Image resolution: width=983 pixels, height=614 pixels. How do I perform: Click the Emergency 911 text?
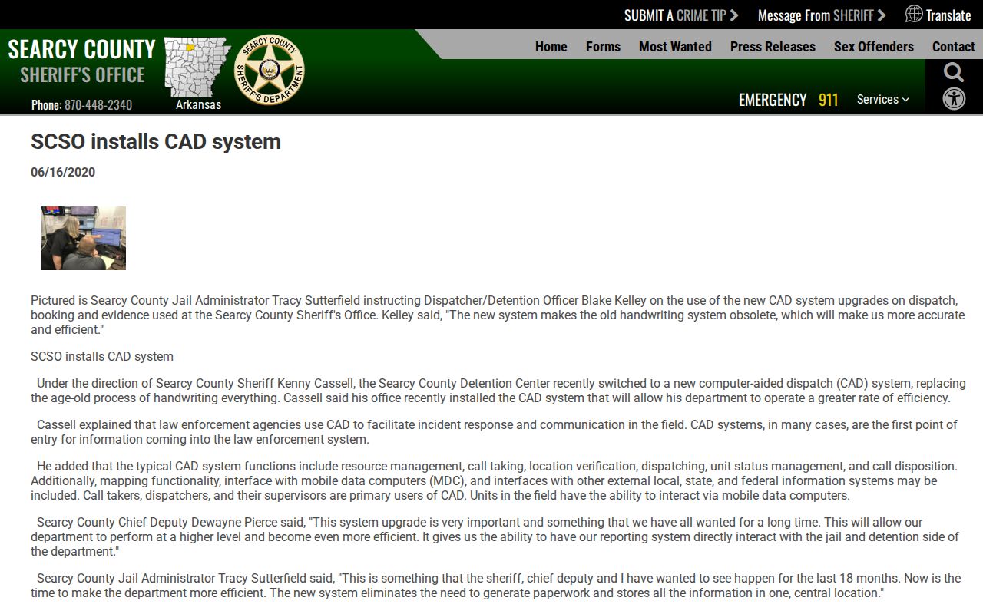(x=789, y=100)
